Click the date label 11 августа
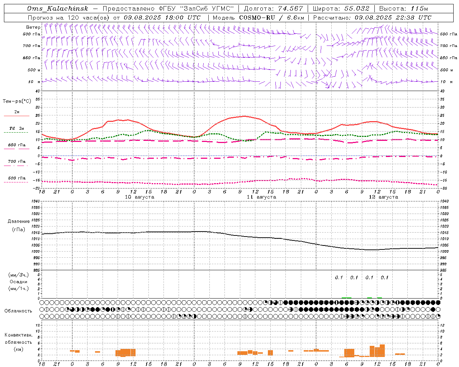459x367 pixels. (x=261, y=197)
